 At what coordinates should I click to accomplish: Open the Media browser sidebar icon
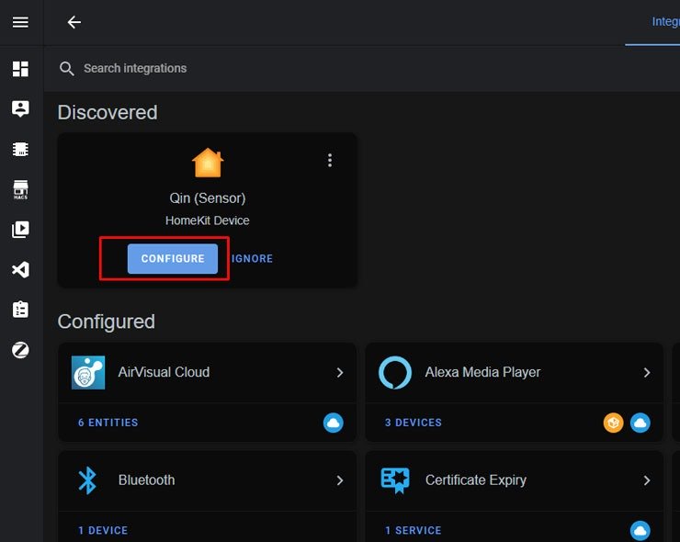[20, 230]
